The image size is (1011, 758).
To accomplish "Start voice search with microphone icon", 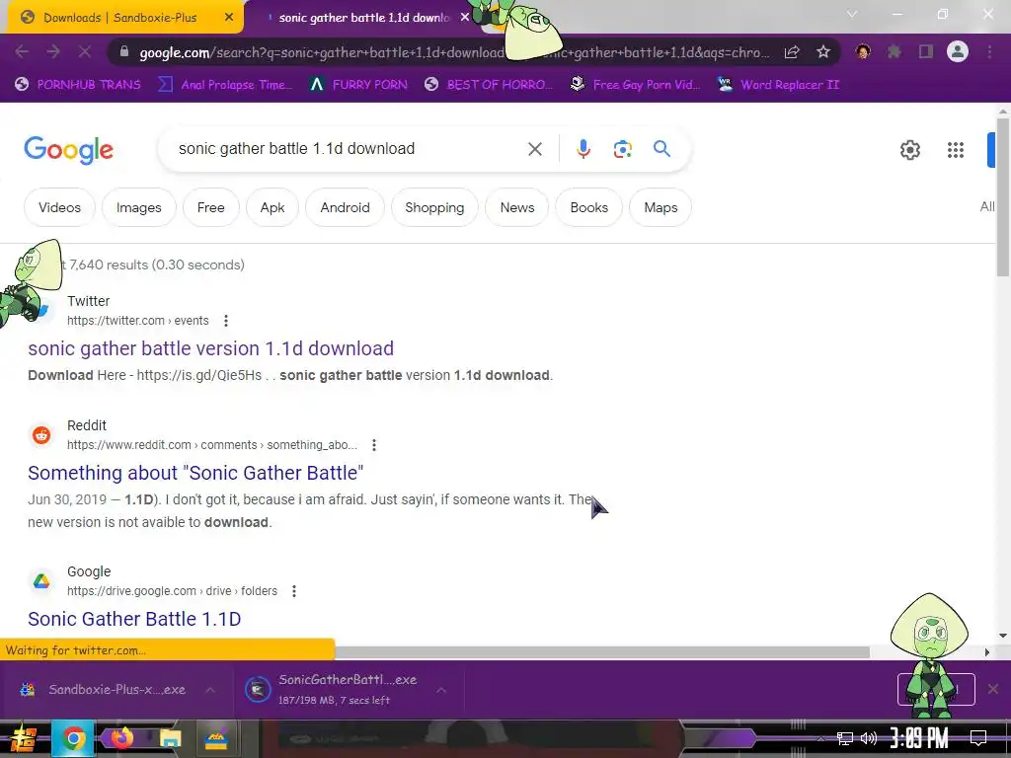I will pyautogui.click(x=583, y=150).
